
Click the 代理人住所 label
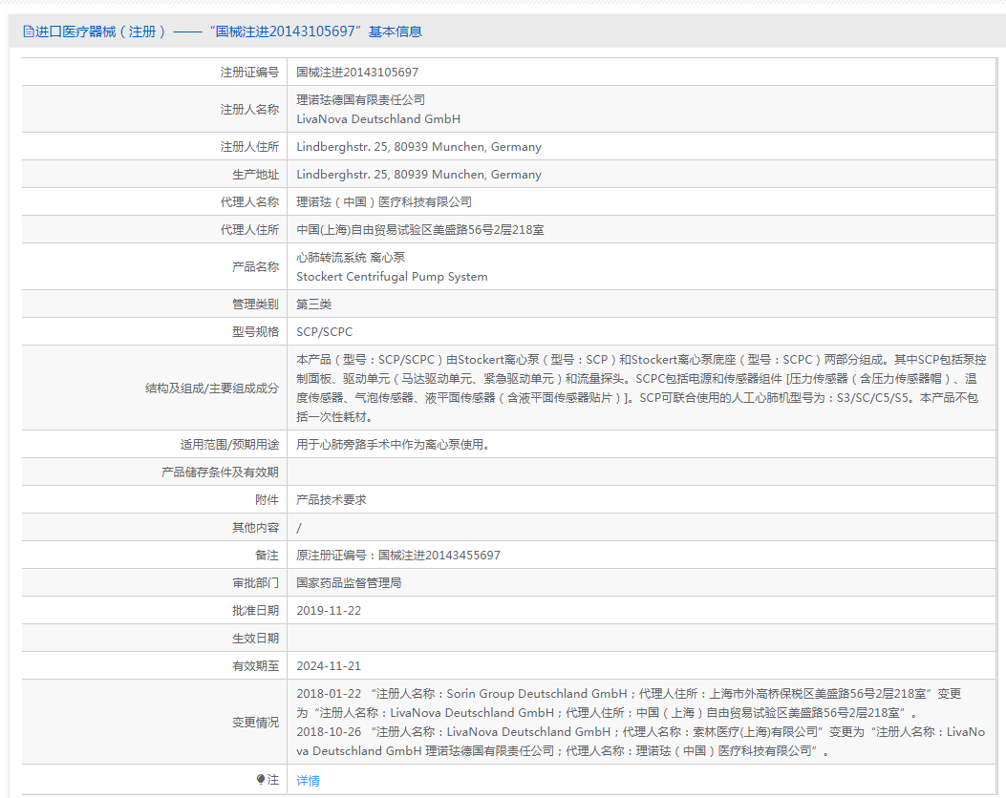(249, 229)
